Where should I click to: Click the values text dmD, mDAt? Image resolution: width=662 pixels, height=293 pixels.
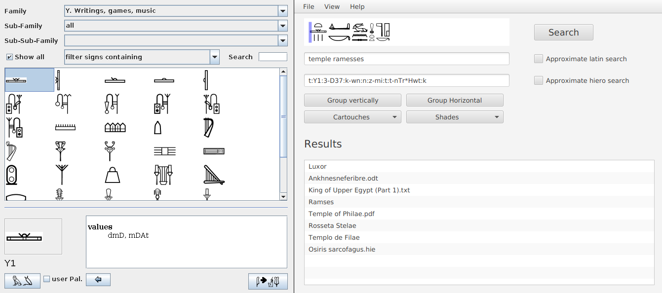click(x=128, y=236)
